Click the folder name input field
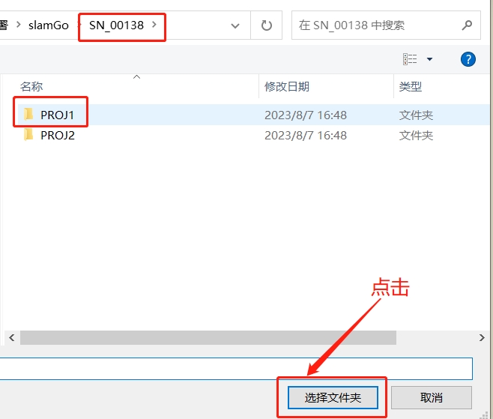493x419 pixels. coord(236,368)
